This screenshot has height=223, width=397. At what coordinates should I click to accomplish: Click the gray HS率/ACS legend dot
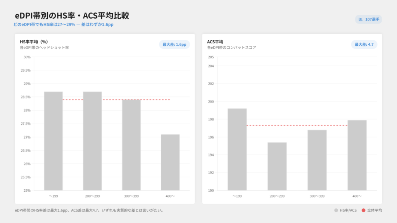(336, 210)
